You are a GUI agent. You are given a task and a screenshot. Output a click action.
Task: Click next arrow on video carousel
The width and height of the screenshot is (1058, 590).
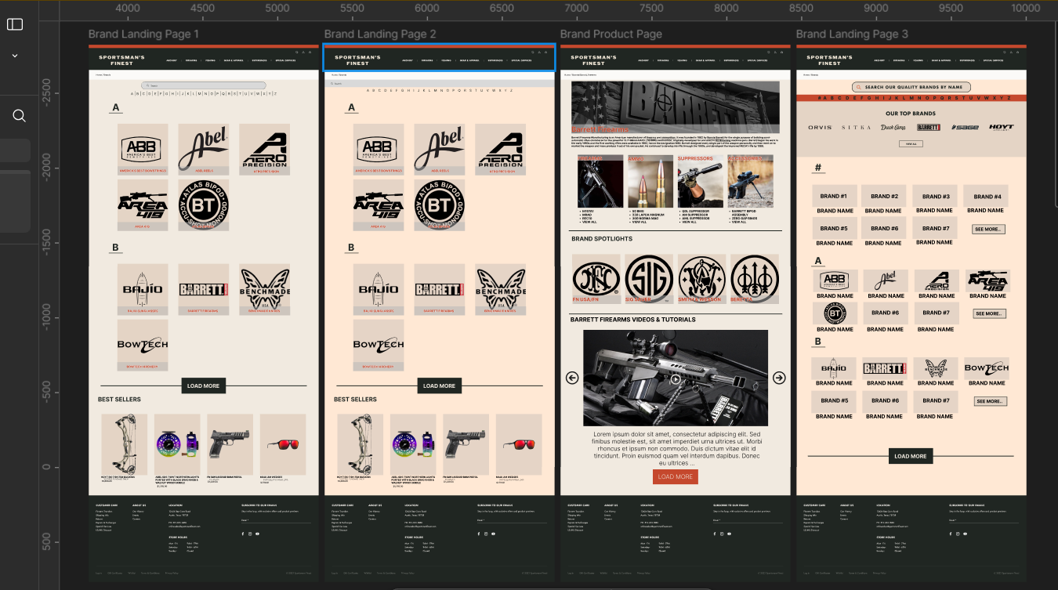[779, 378]
